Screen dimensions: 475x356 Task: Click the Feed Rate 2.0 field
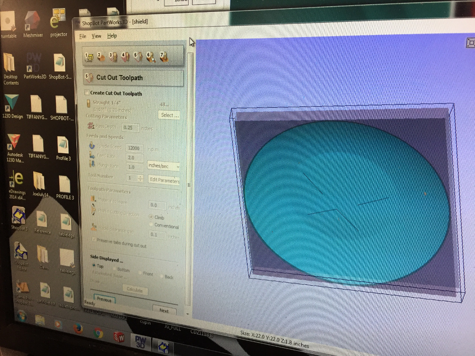click(x=135, y=158)
